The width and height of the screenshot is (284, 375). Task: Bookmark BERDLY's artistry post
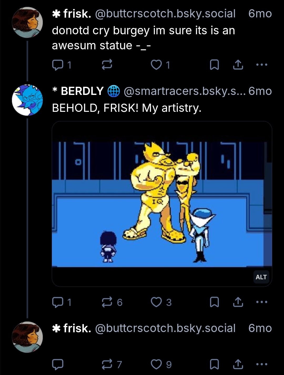click(x=214, y=302)
